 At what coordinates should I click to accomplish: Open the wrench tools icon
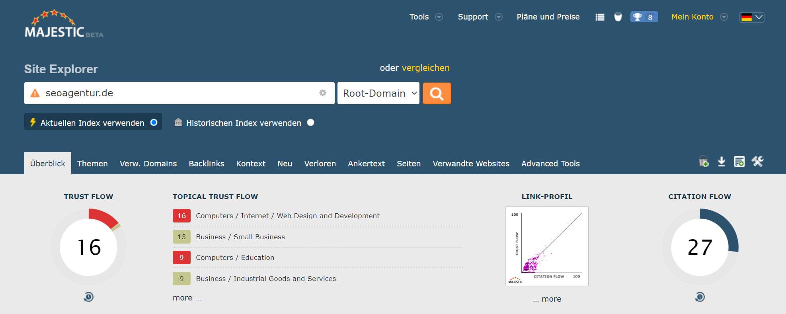pos(757,161)
